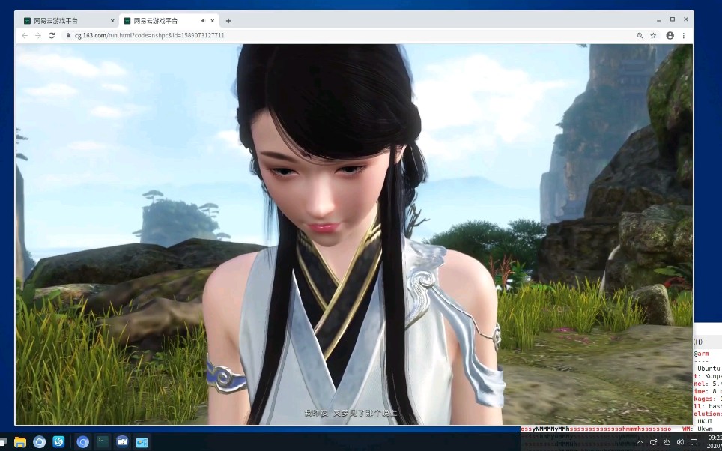Open the zoom magnifier in address bar
The width and height of the screenshot is (722, 451).
(640, 35)
